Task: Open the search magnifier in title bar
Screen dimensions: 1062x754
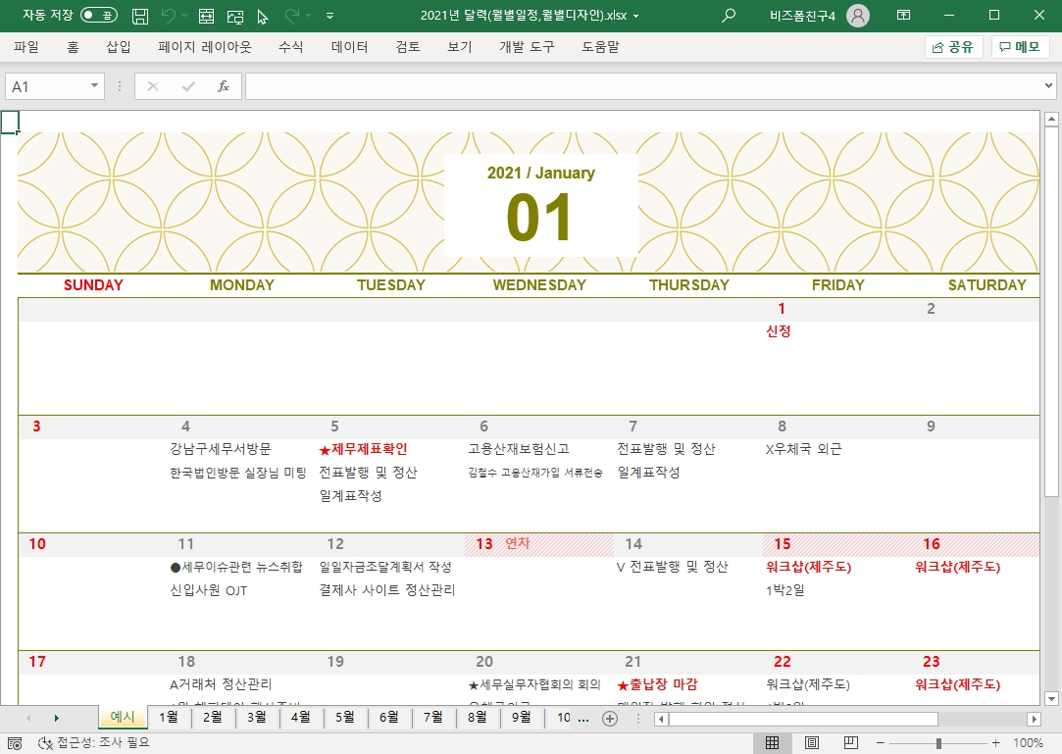Action: [728, 16]
